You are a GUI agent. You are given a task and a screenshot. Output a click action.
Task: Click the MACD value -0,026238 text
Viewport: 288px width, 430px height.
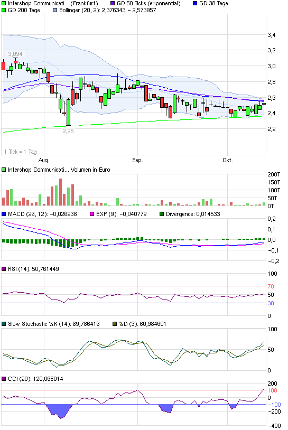point(62,214)
